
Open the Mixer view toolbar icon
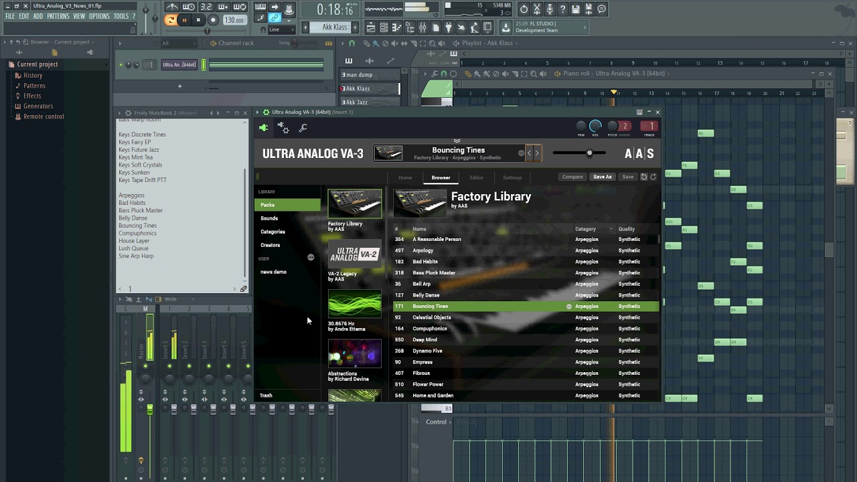coord(422,27)
